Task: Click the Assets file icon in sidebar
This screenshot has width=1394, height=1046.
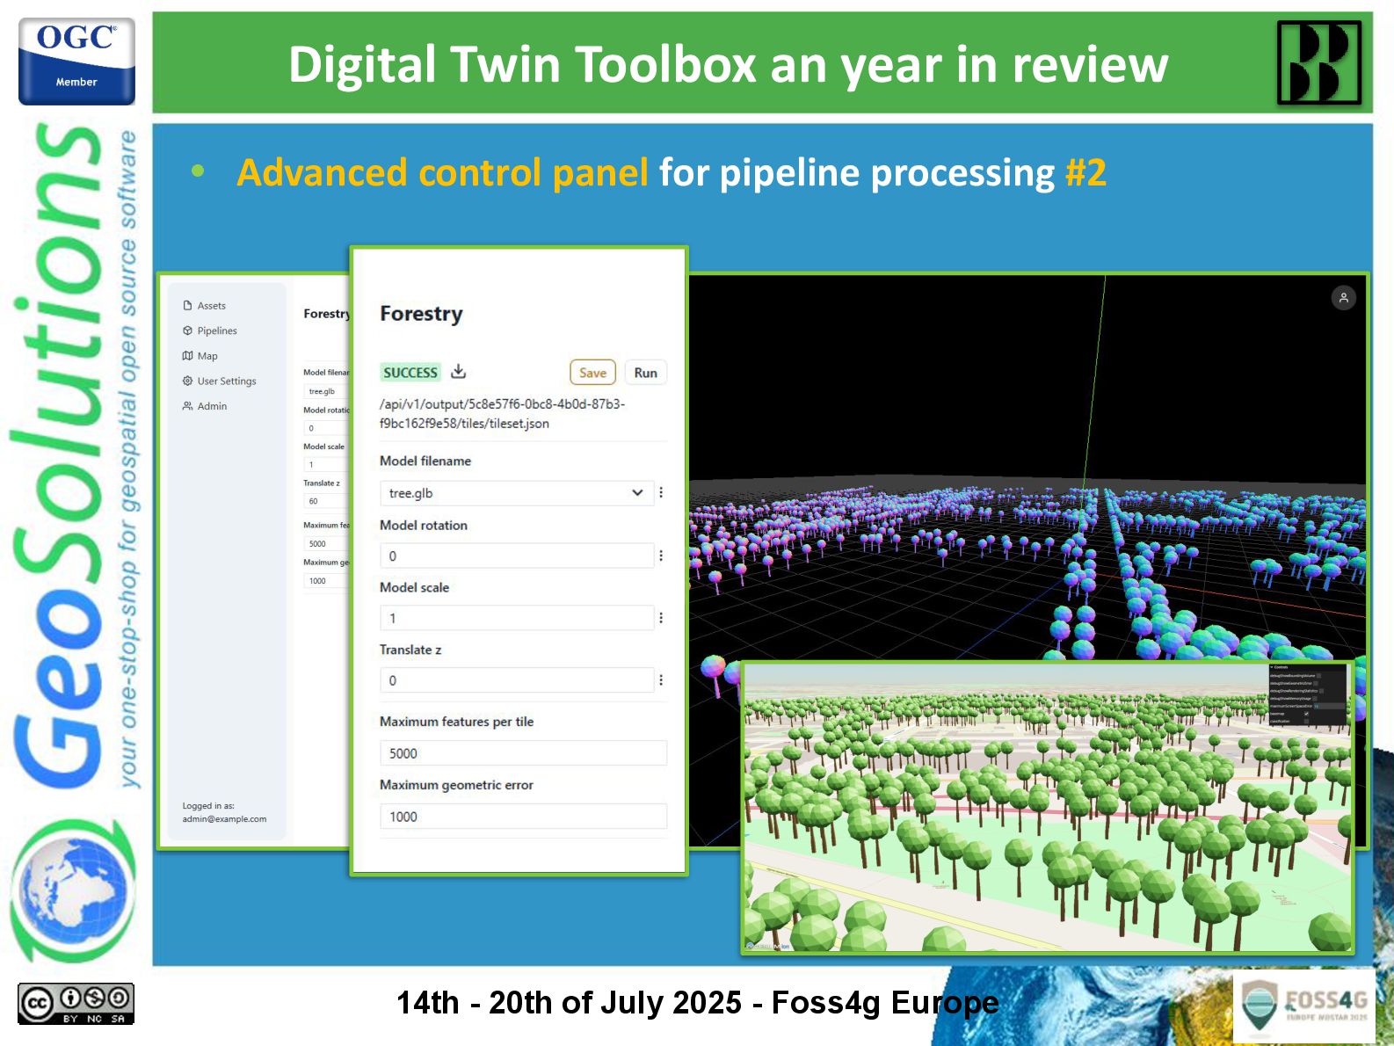Action: point(187,306)
